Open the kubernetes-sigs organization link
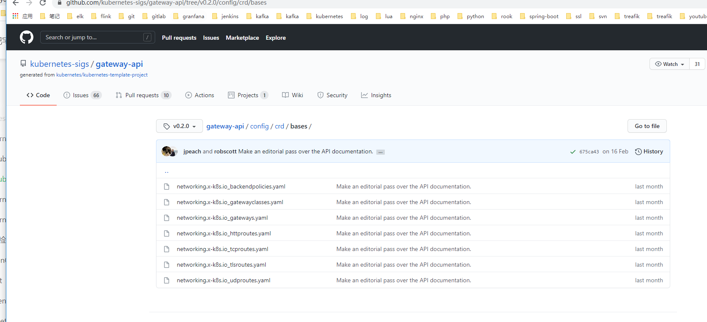The image size is (707, 322). (x=60, y=64)
